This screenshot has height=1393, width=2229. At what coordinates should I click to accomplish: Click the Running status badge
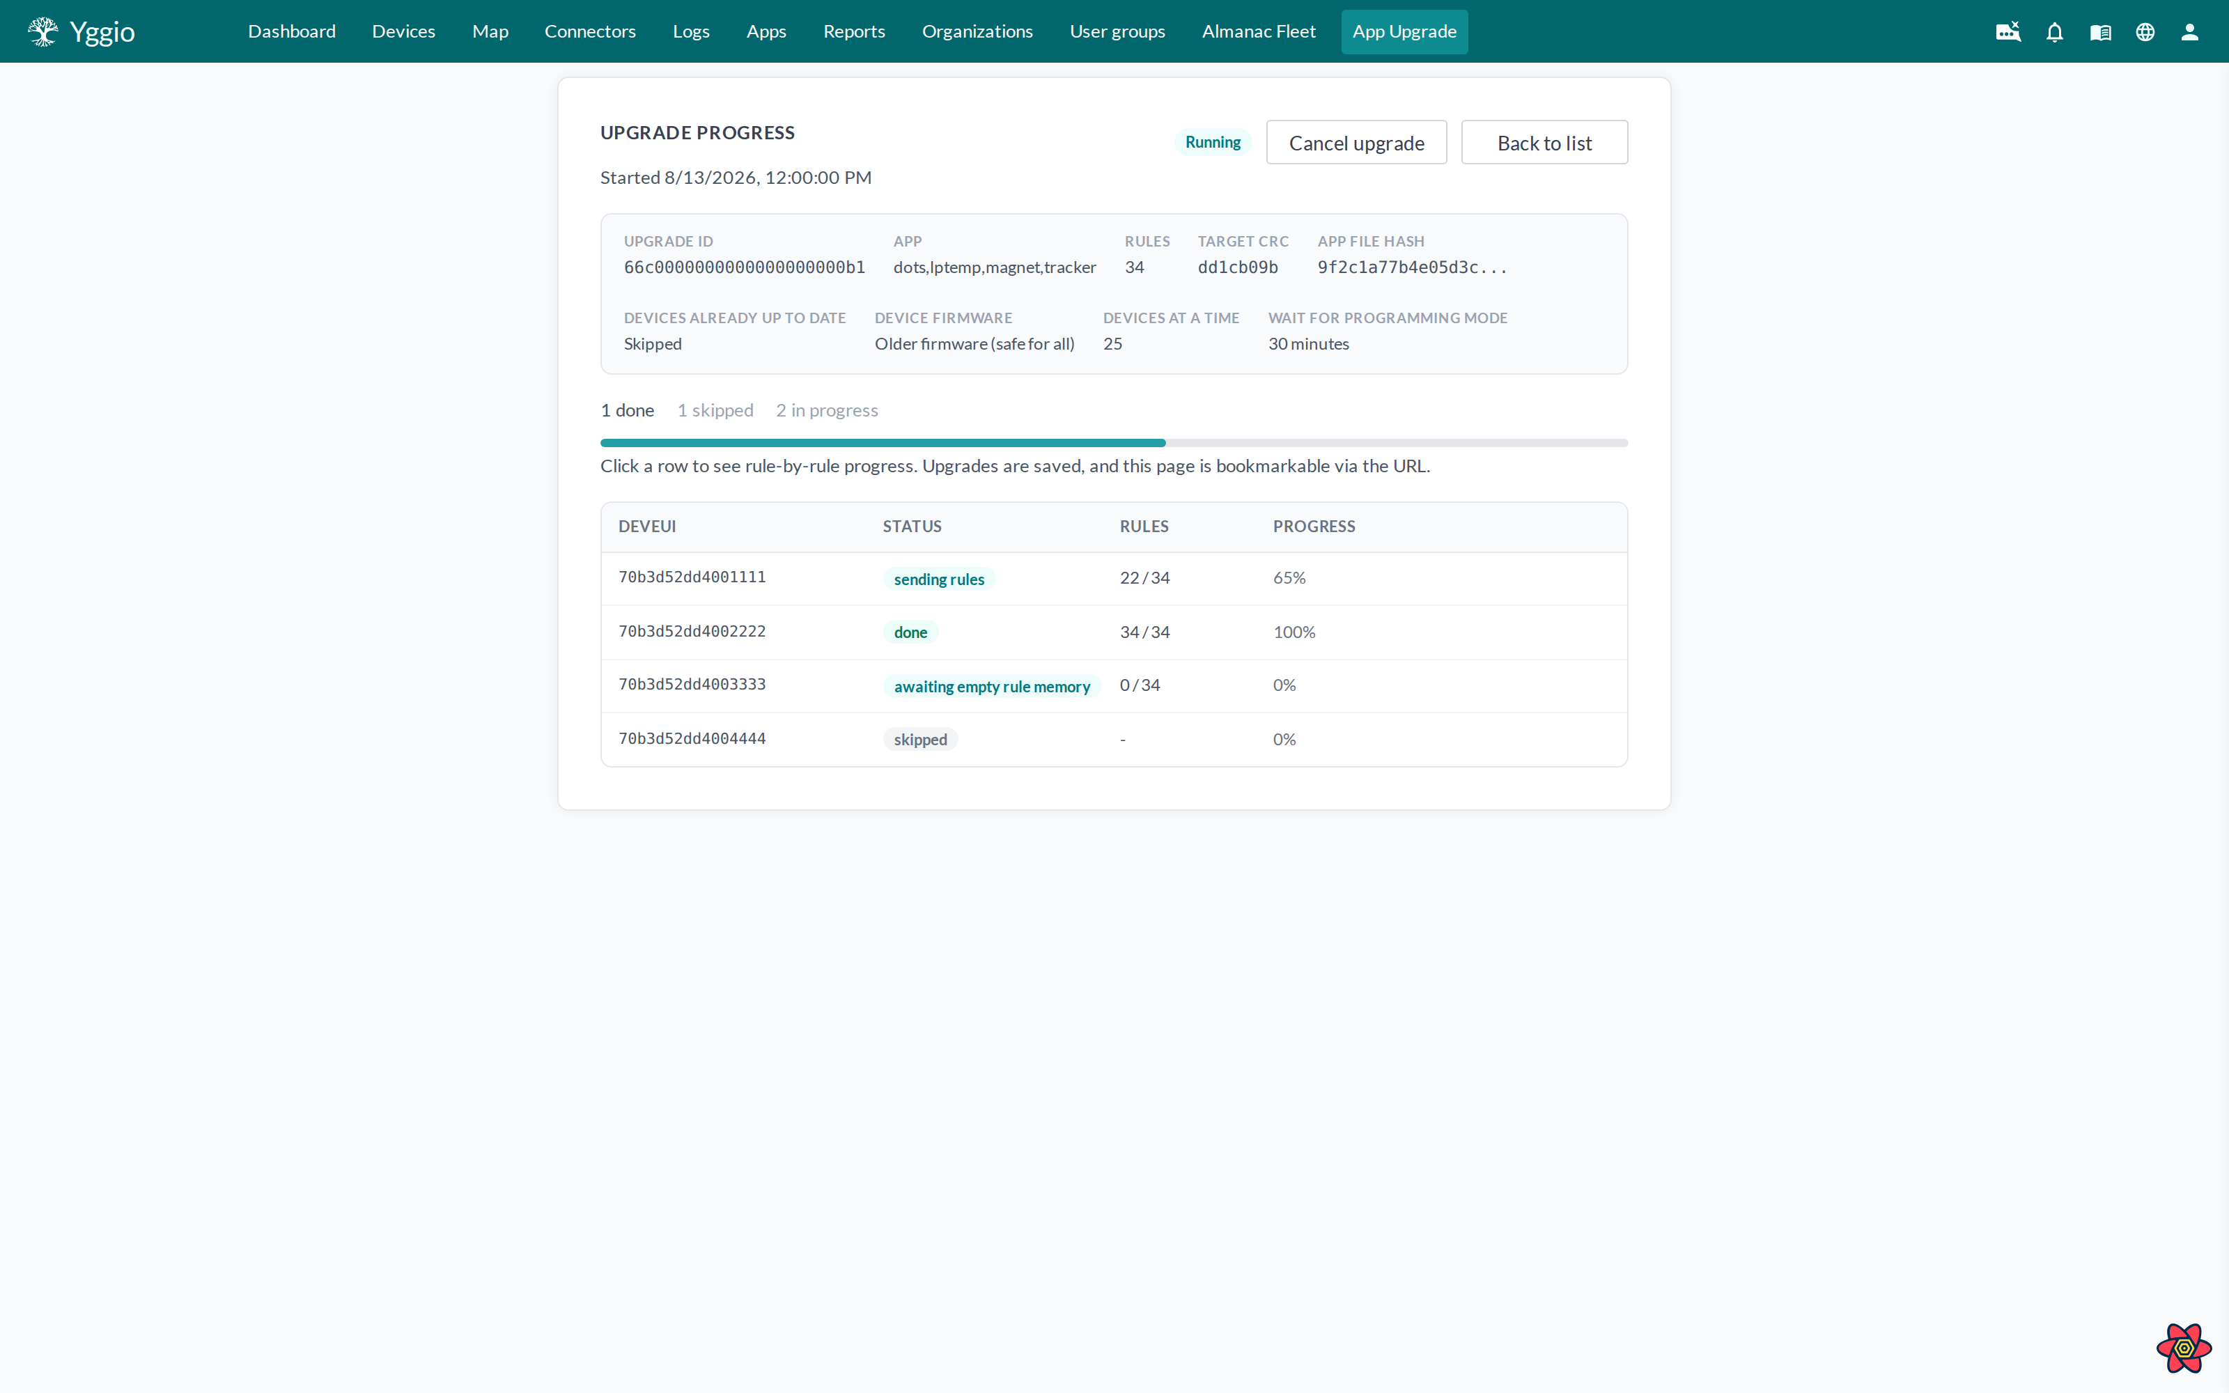pos(1212,142)
